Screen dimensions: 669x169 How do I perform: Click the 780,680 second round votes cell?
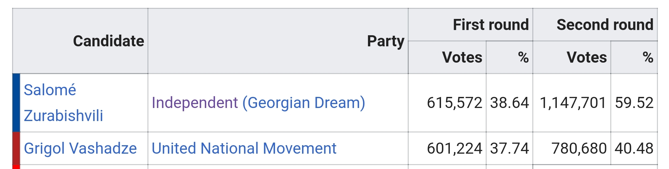click(x=579, y=148)
